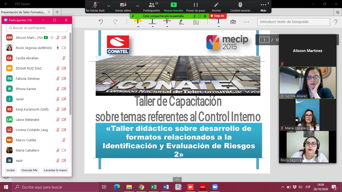342x192 pixels.
Task: Open Zoom from the taskbar
Action: click(x=215, y=187)
